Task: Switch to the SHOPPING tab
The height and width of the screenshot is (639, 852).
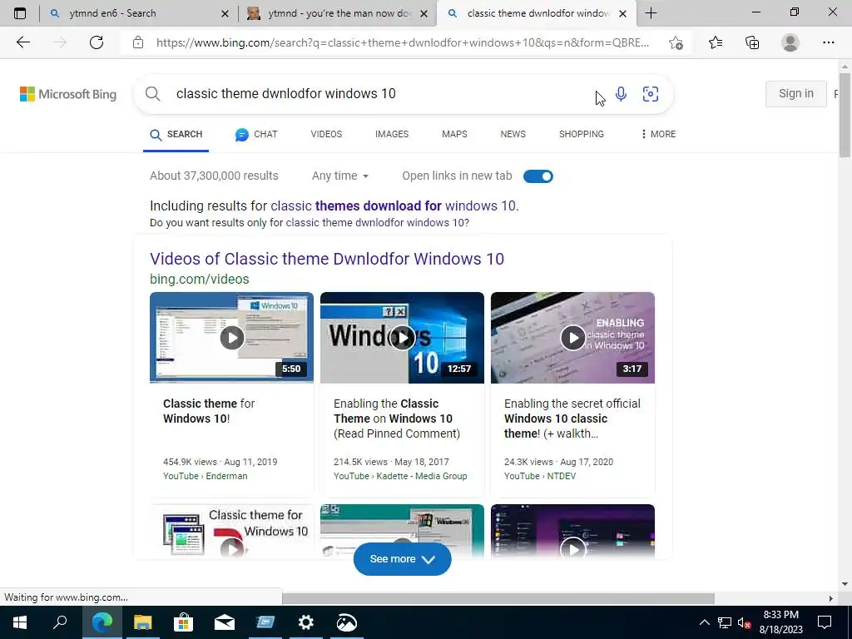Action: [582, 134]
